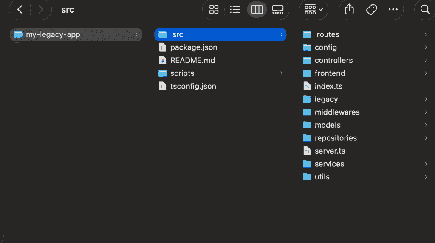This screenshot has width=435, height=243.
Task: Expand controllers with its chevron
Action: (x=426, y=60)
